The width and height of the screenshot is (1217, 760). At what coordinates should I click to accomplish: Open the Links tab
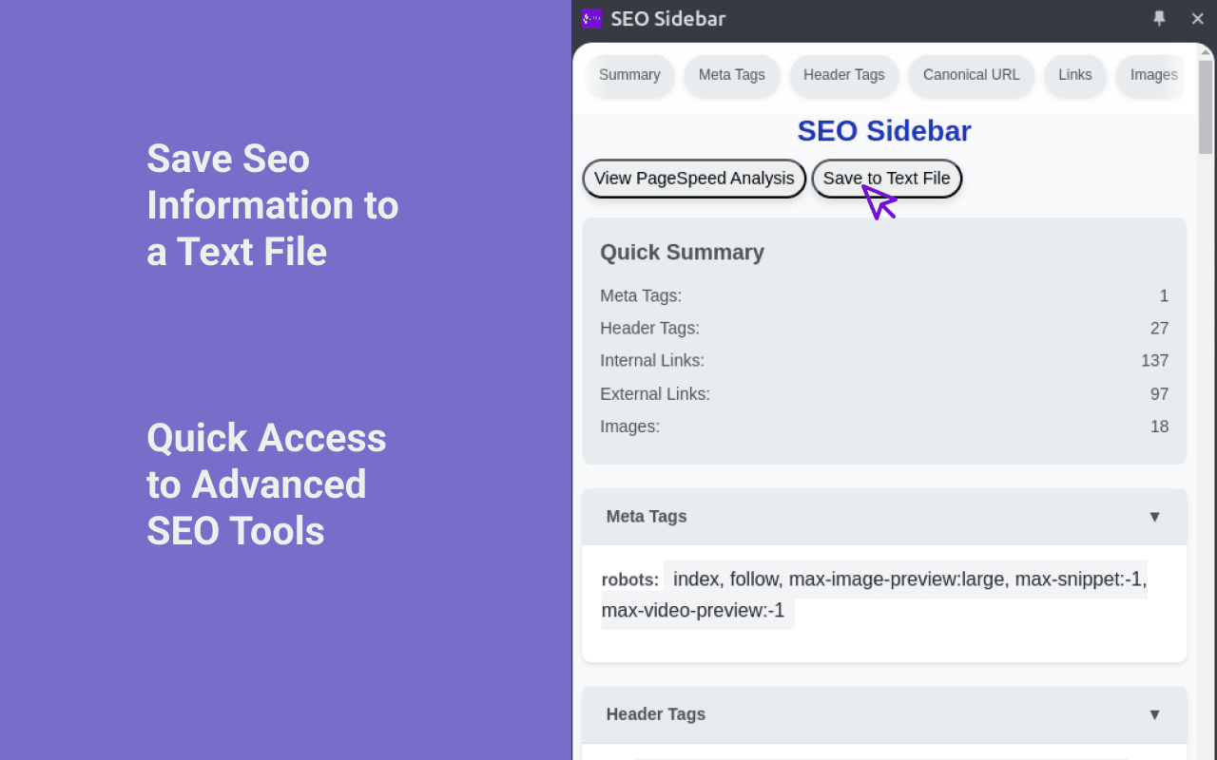tap(1074, 75)
